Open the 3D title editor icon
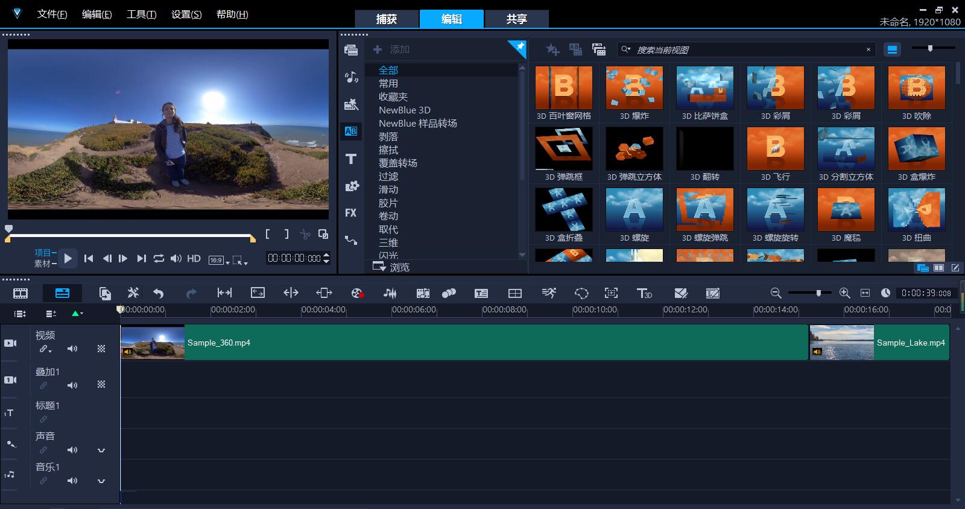Screen dimensions: 965x509 pyautogui.click(x=644, y=293)
